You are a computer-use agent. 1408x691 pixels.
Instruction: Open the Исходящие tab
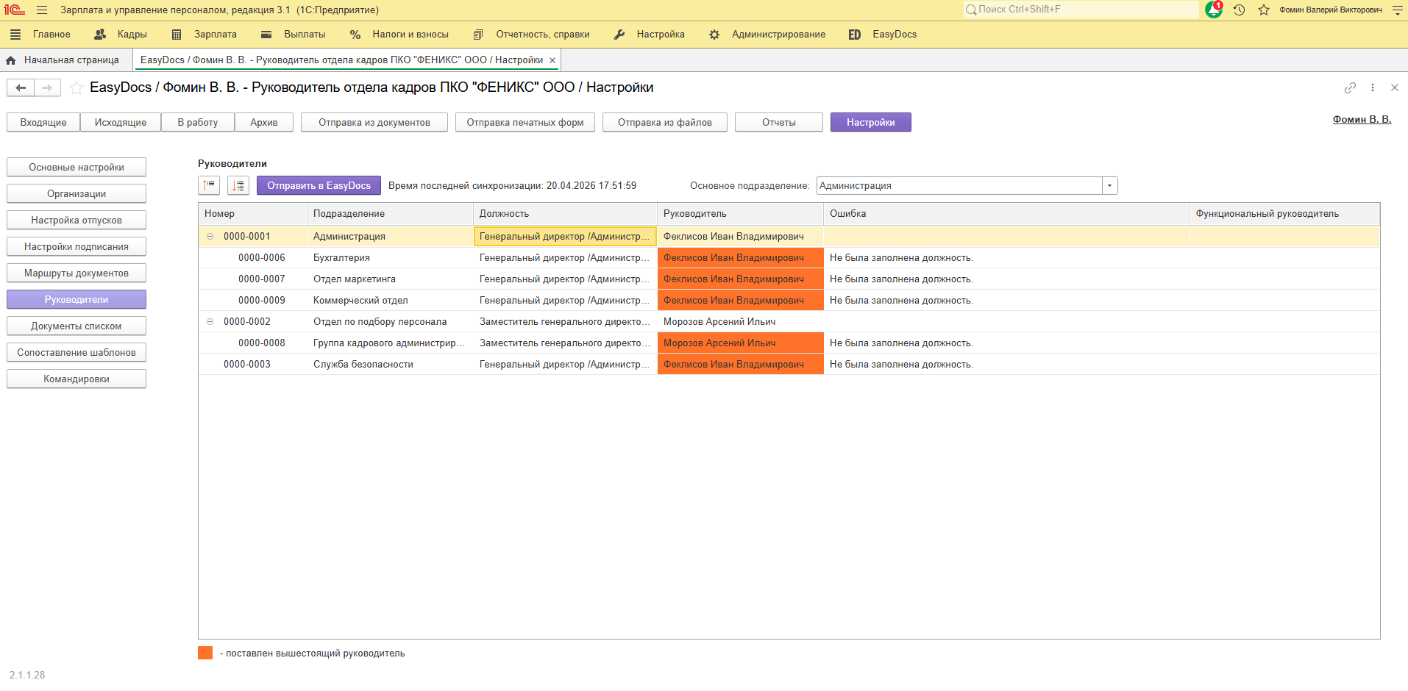coord(121,123)
